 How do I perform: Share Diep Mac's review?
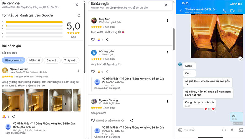point(107,39)
